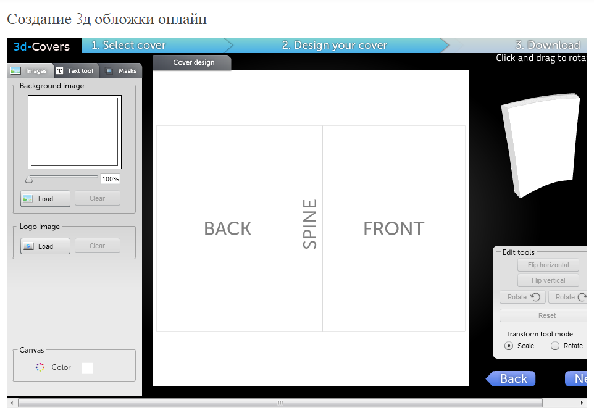The image size is (594, 413).
Task: Click the 3d-Covers logo
Action: [41, 46]
